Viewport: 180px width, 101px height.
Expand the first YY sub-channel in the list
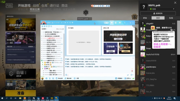pos(42,32)
